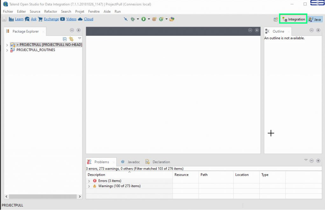The width and height of the screenshot is (325, 210).
Task: Open the Videos link
Action: (71, 19)
